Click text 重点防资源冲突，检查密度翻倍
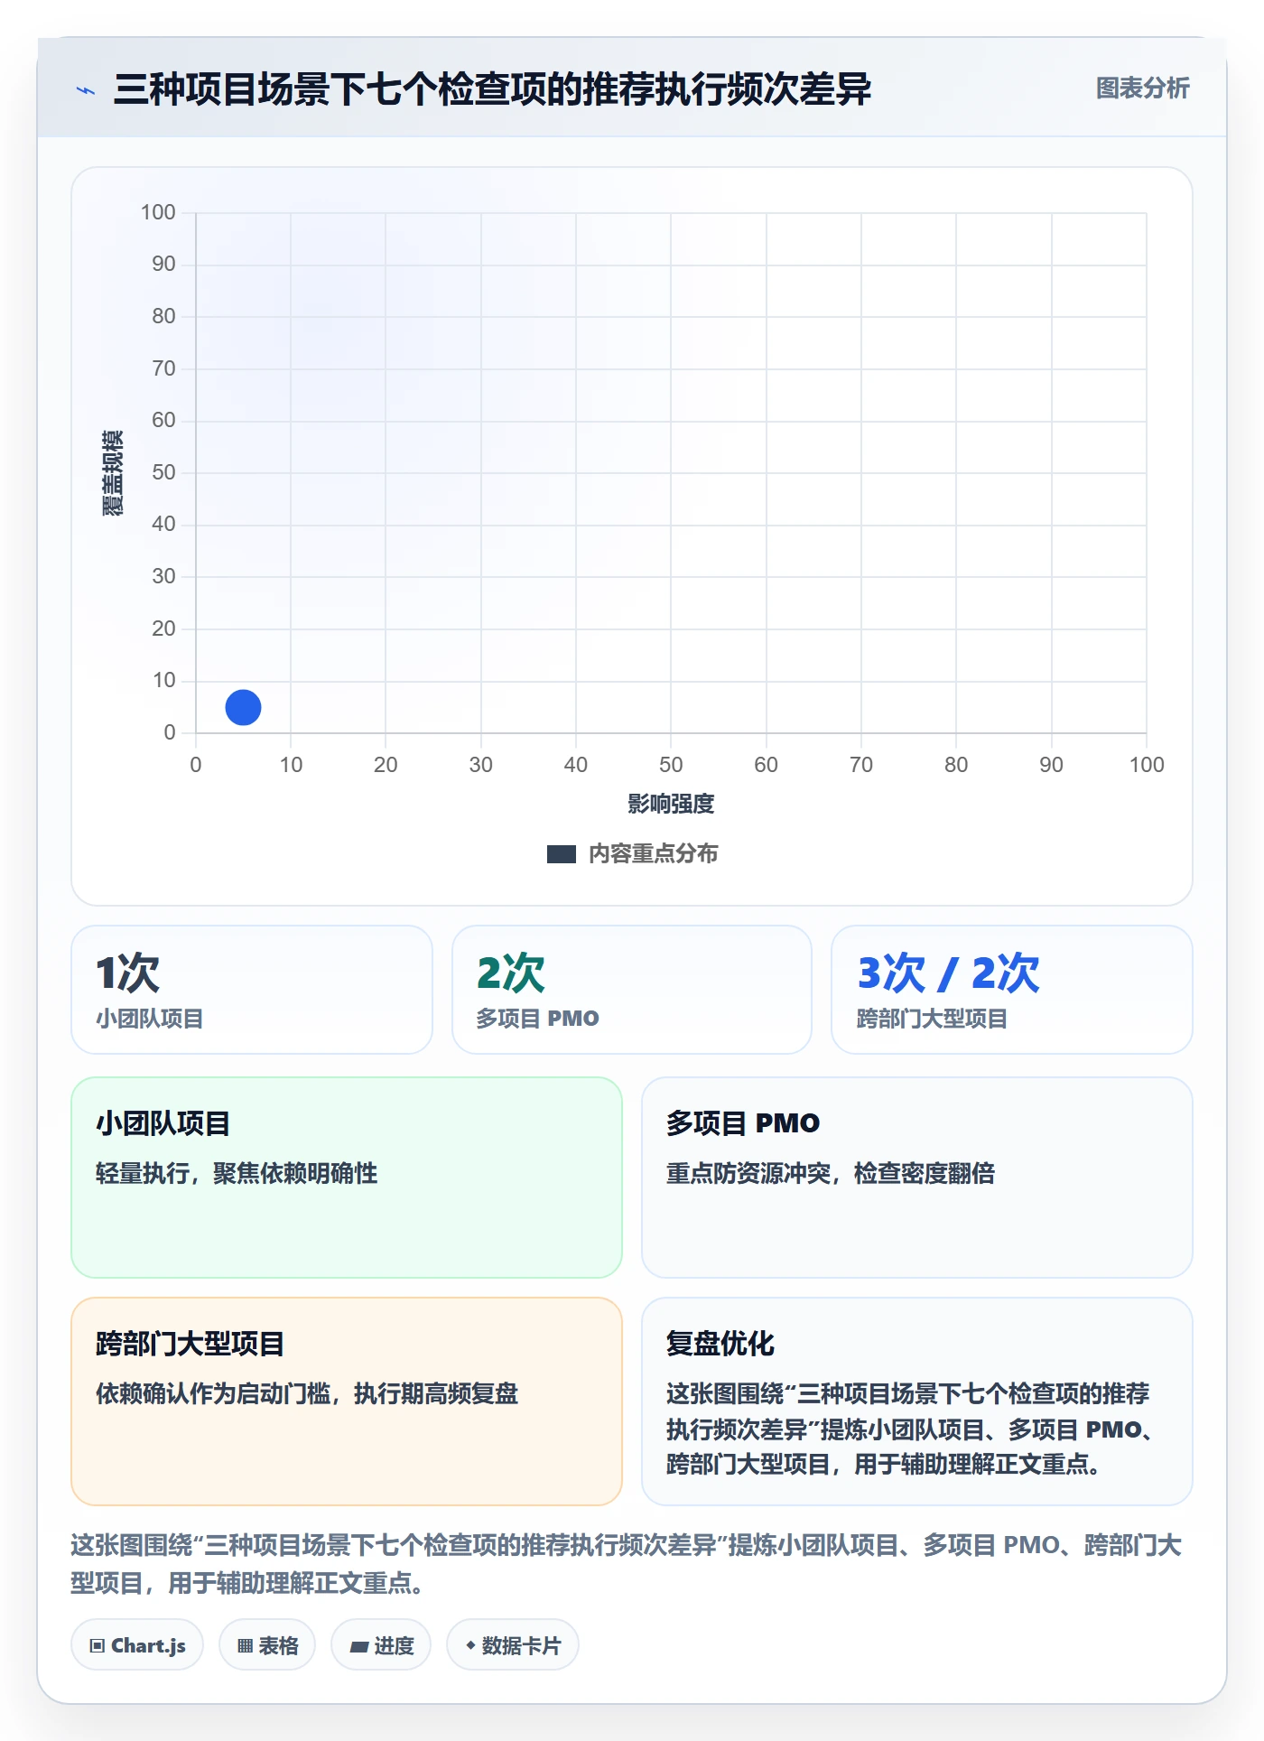This screenshot has height=1741, width=1264. pyautogui.click(x=831, y=1173)
